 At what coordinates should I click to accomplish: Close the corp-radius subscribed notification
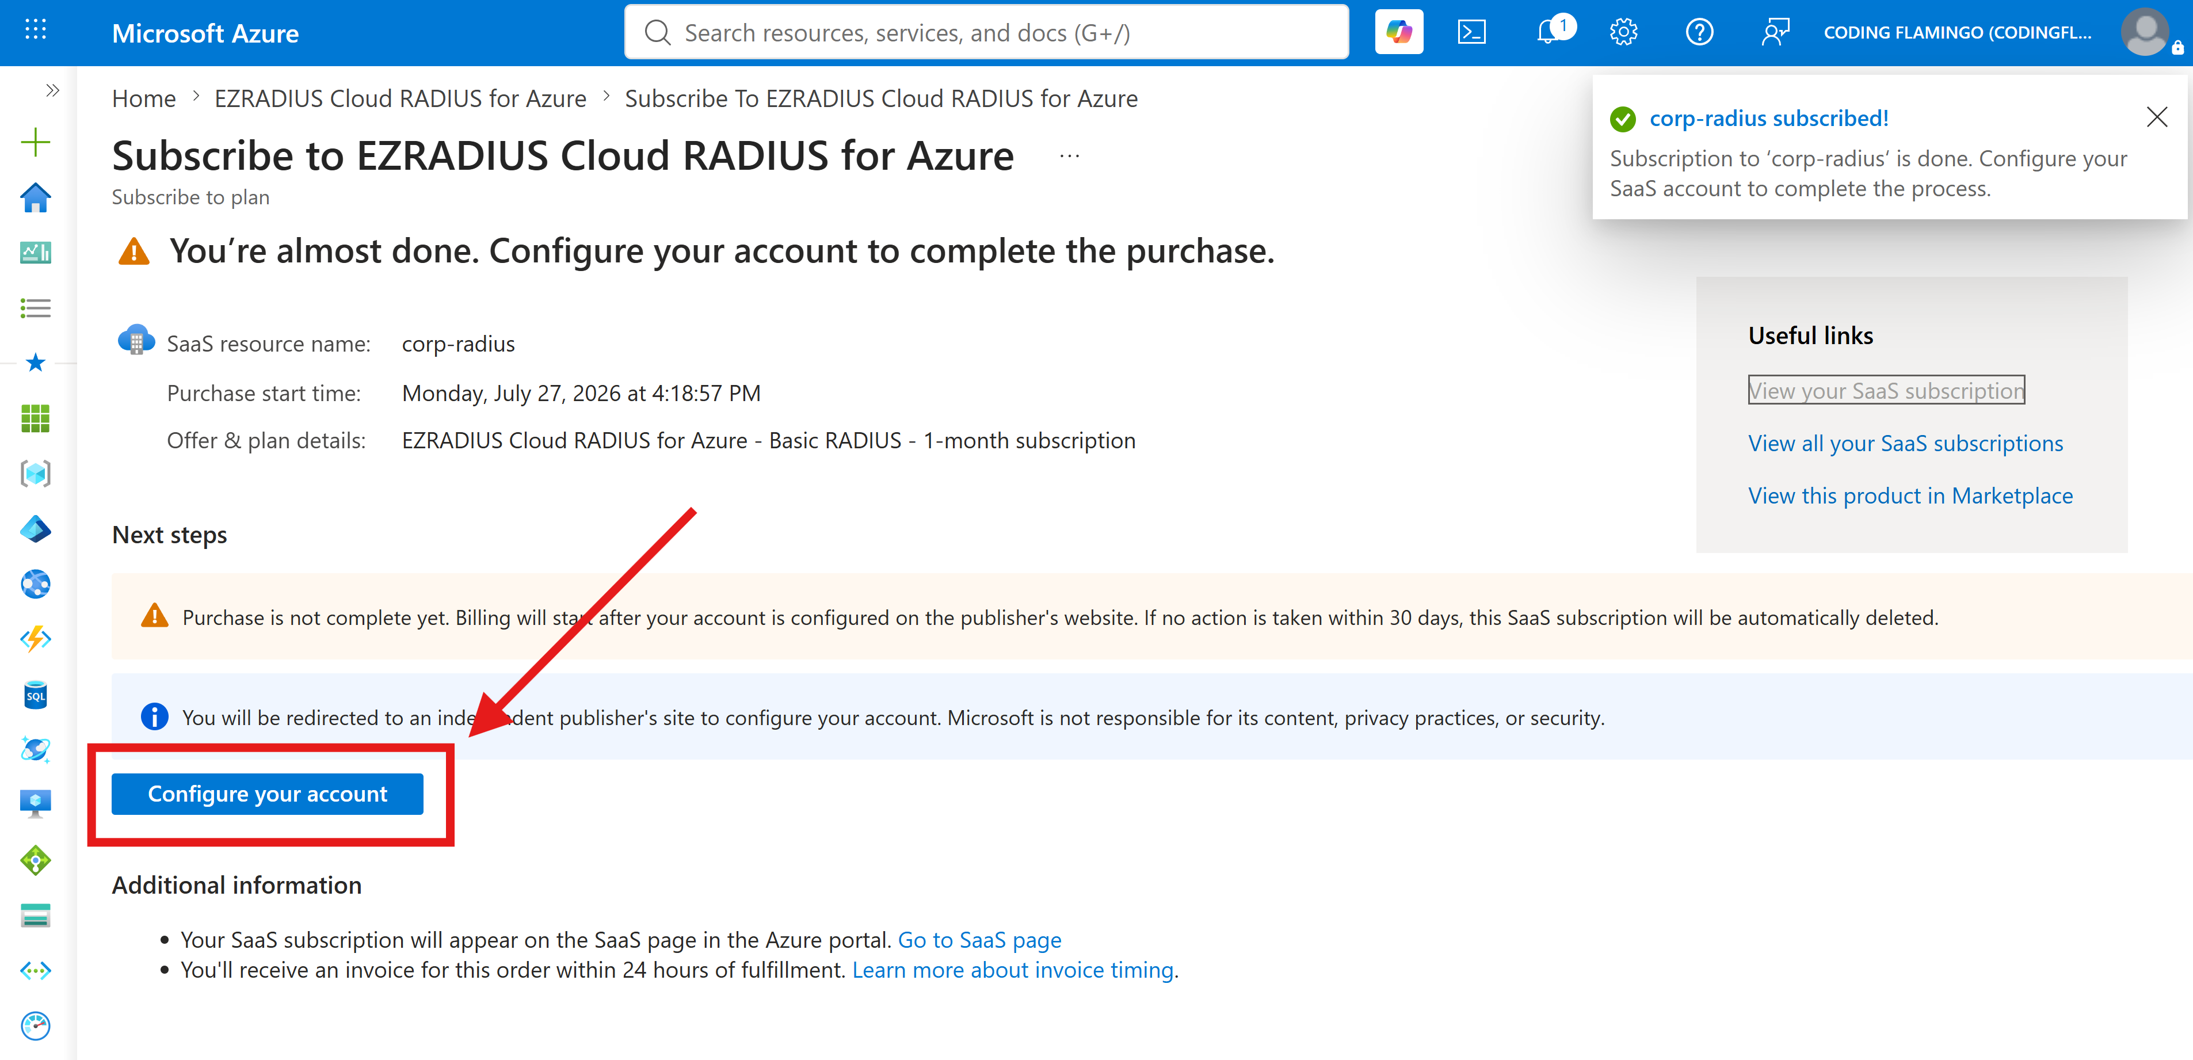coord(2156,117)
